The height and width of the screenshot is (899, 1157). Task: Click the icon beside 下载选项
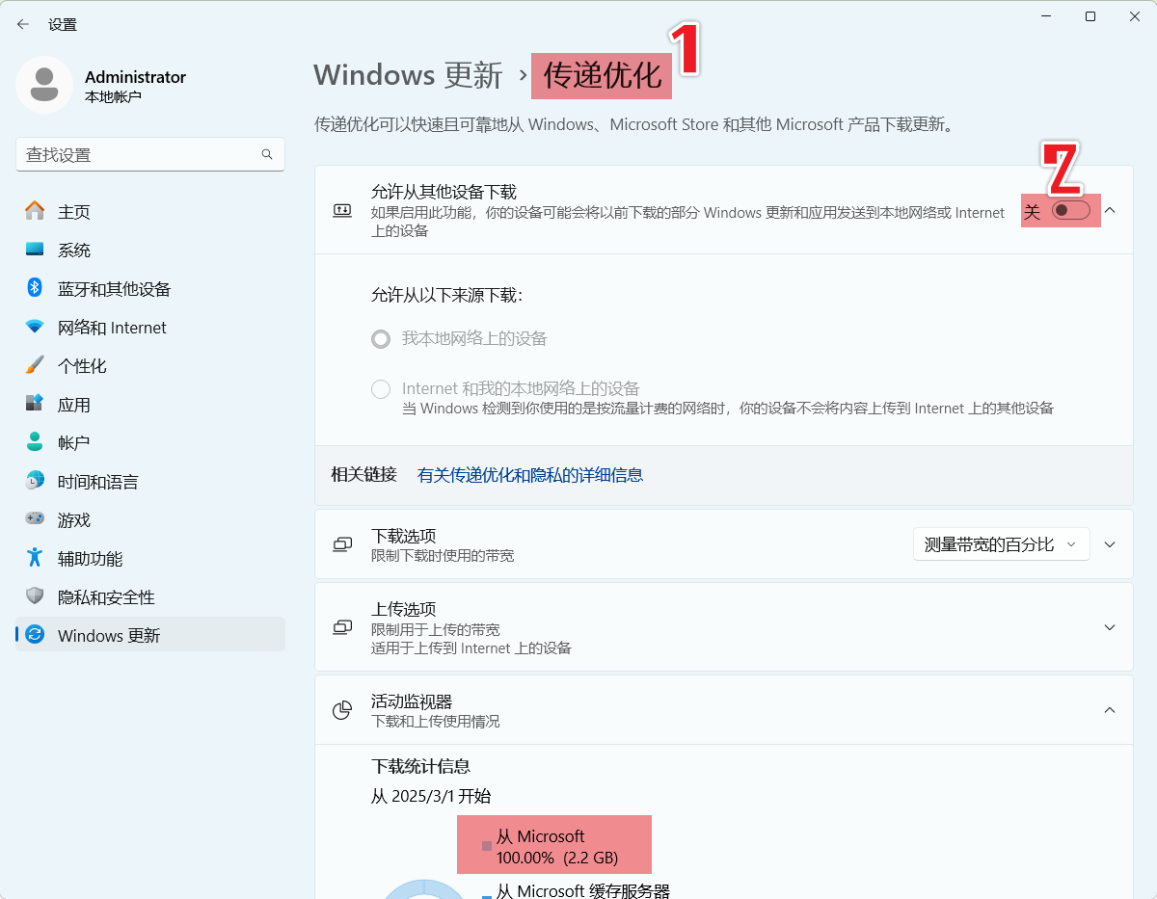pyautogui.click(x=342, y=544)
